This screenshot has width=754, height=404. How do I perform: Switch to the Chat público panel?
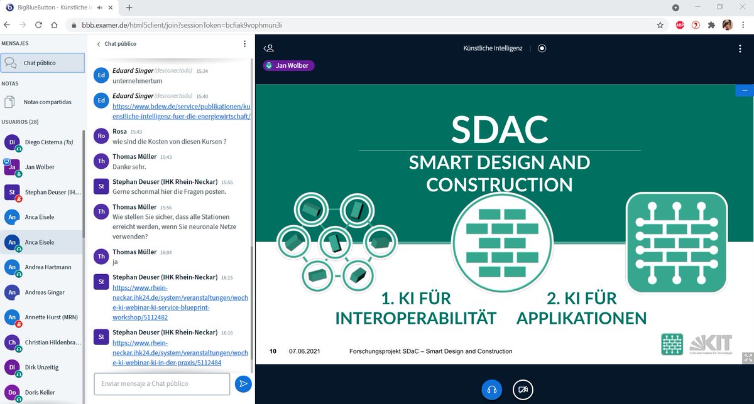(x=42, y=63)
